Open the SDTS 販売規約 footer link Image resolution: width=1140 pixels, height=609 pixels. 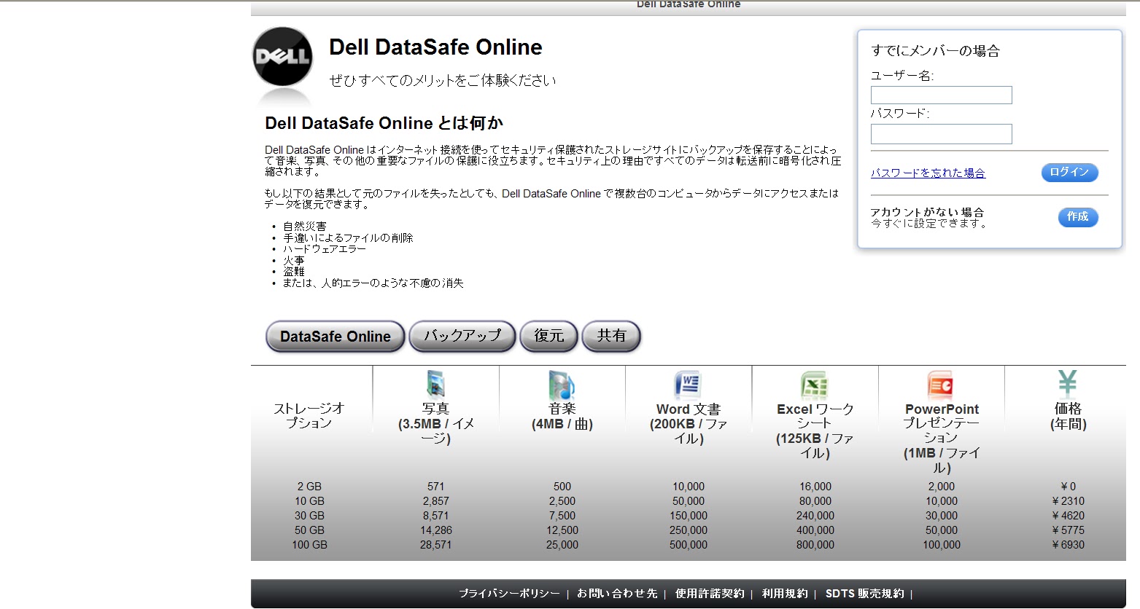coord(864,594)
